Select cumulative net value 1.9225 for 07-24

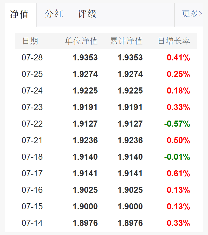130,91
